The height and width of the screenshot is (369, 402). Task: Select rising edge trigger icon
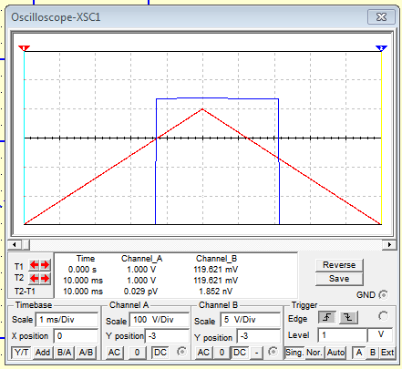326,318
